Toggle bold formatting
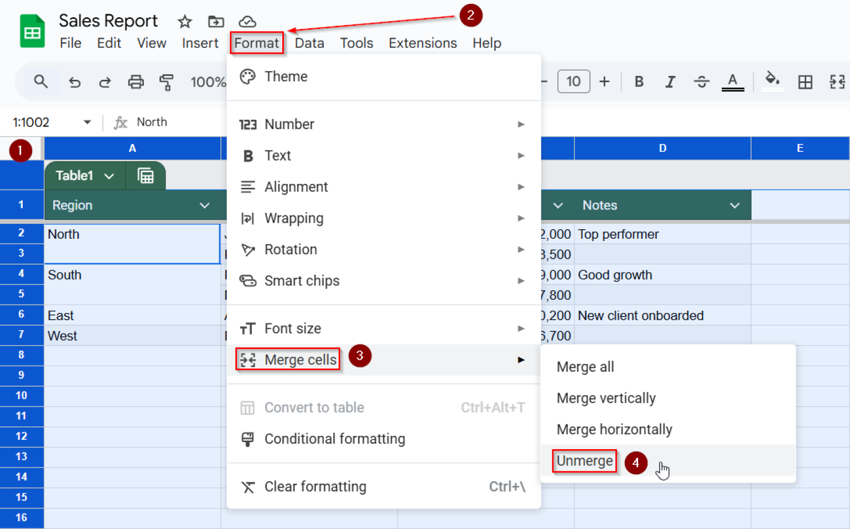The image size is (850, 529). coord(639,81)
